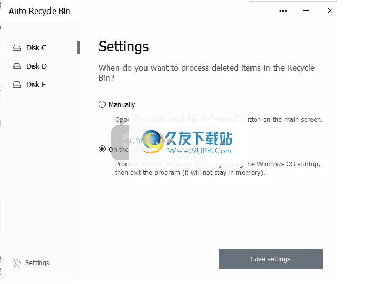Open the three-dot more options menu
The height and width of the screenshot is (284, 377).
click(x=283, y=11)
